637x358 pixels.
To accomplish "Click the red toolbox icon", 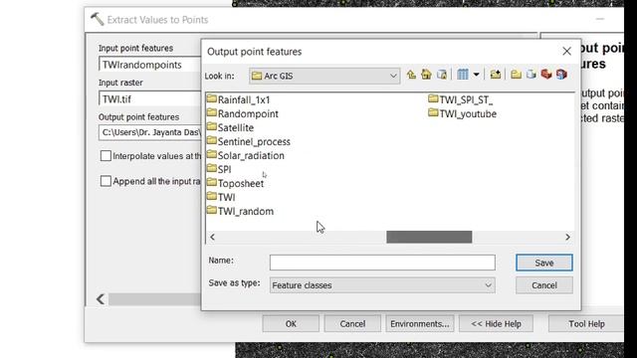I will pos(546,75).
